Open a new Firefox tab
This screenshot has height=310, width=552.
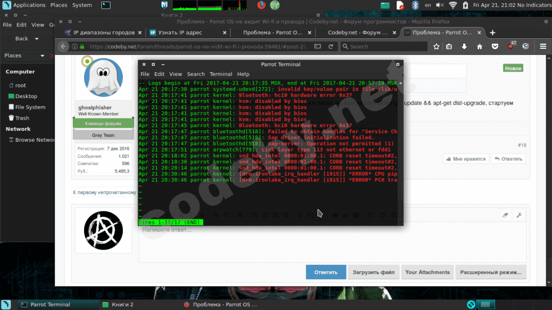(493, 32)
